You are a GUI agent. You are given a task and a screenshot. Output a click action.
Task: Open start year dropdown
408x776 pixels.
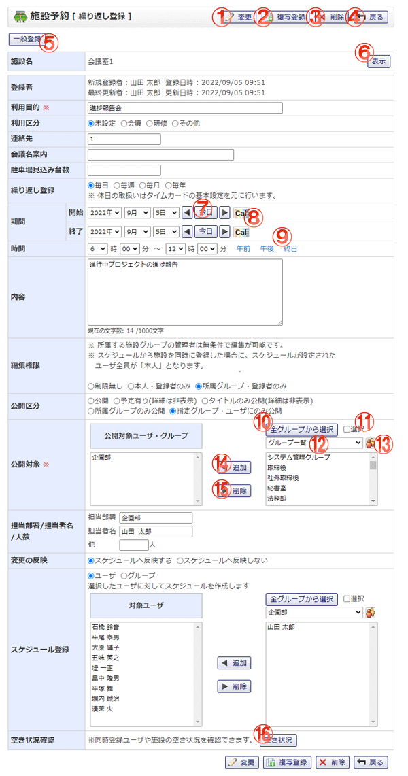coord(104,213)
